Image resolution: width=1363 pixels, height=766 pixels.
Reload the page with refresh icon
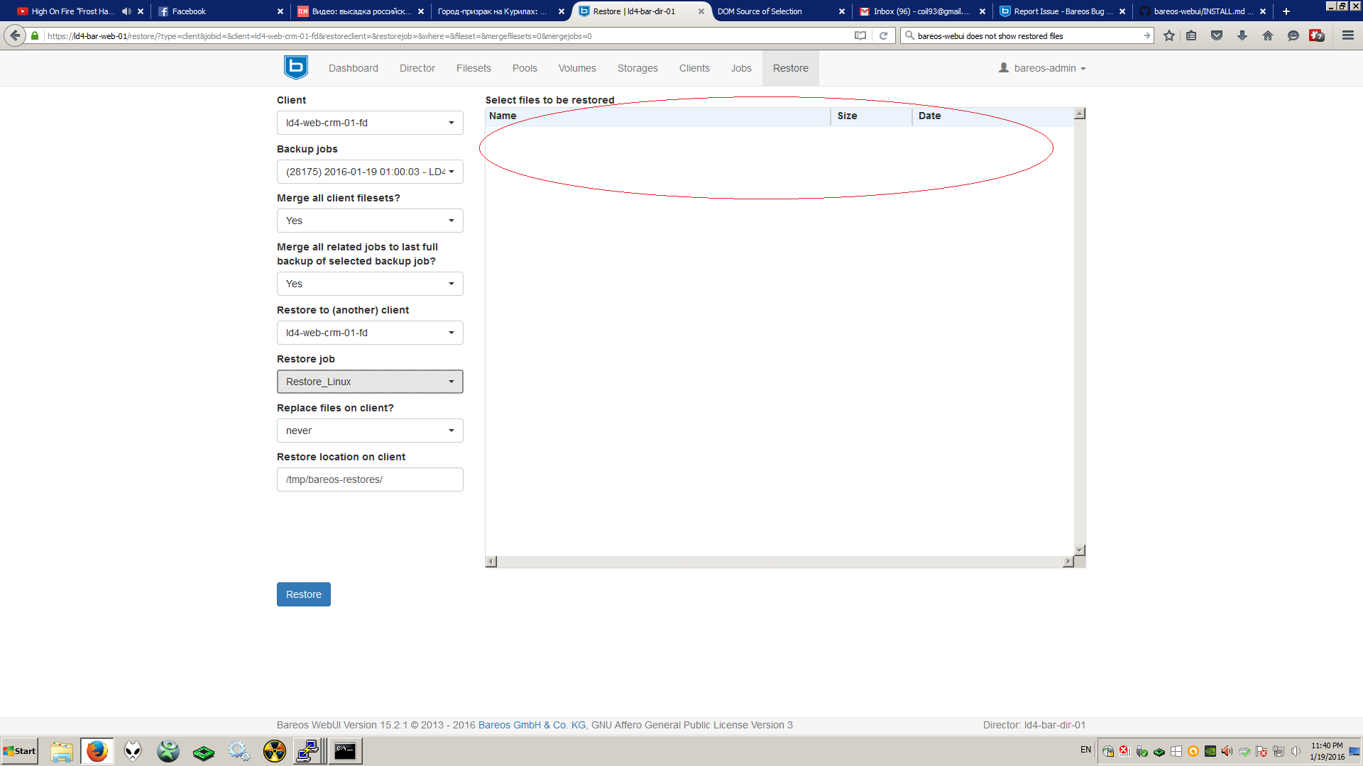(x=883, y=35)
